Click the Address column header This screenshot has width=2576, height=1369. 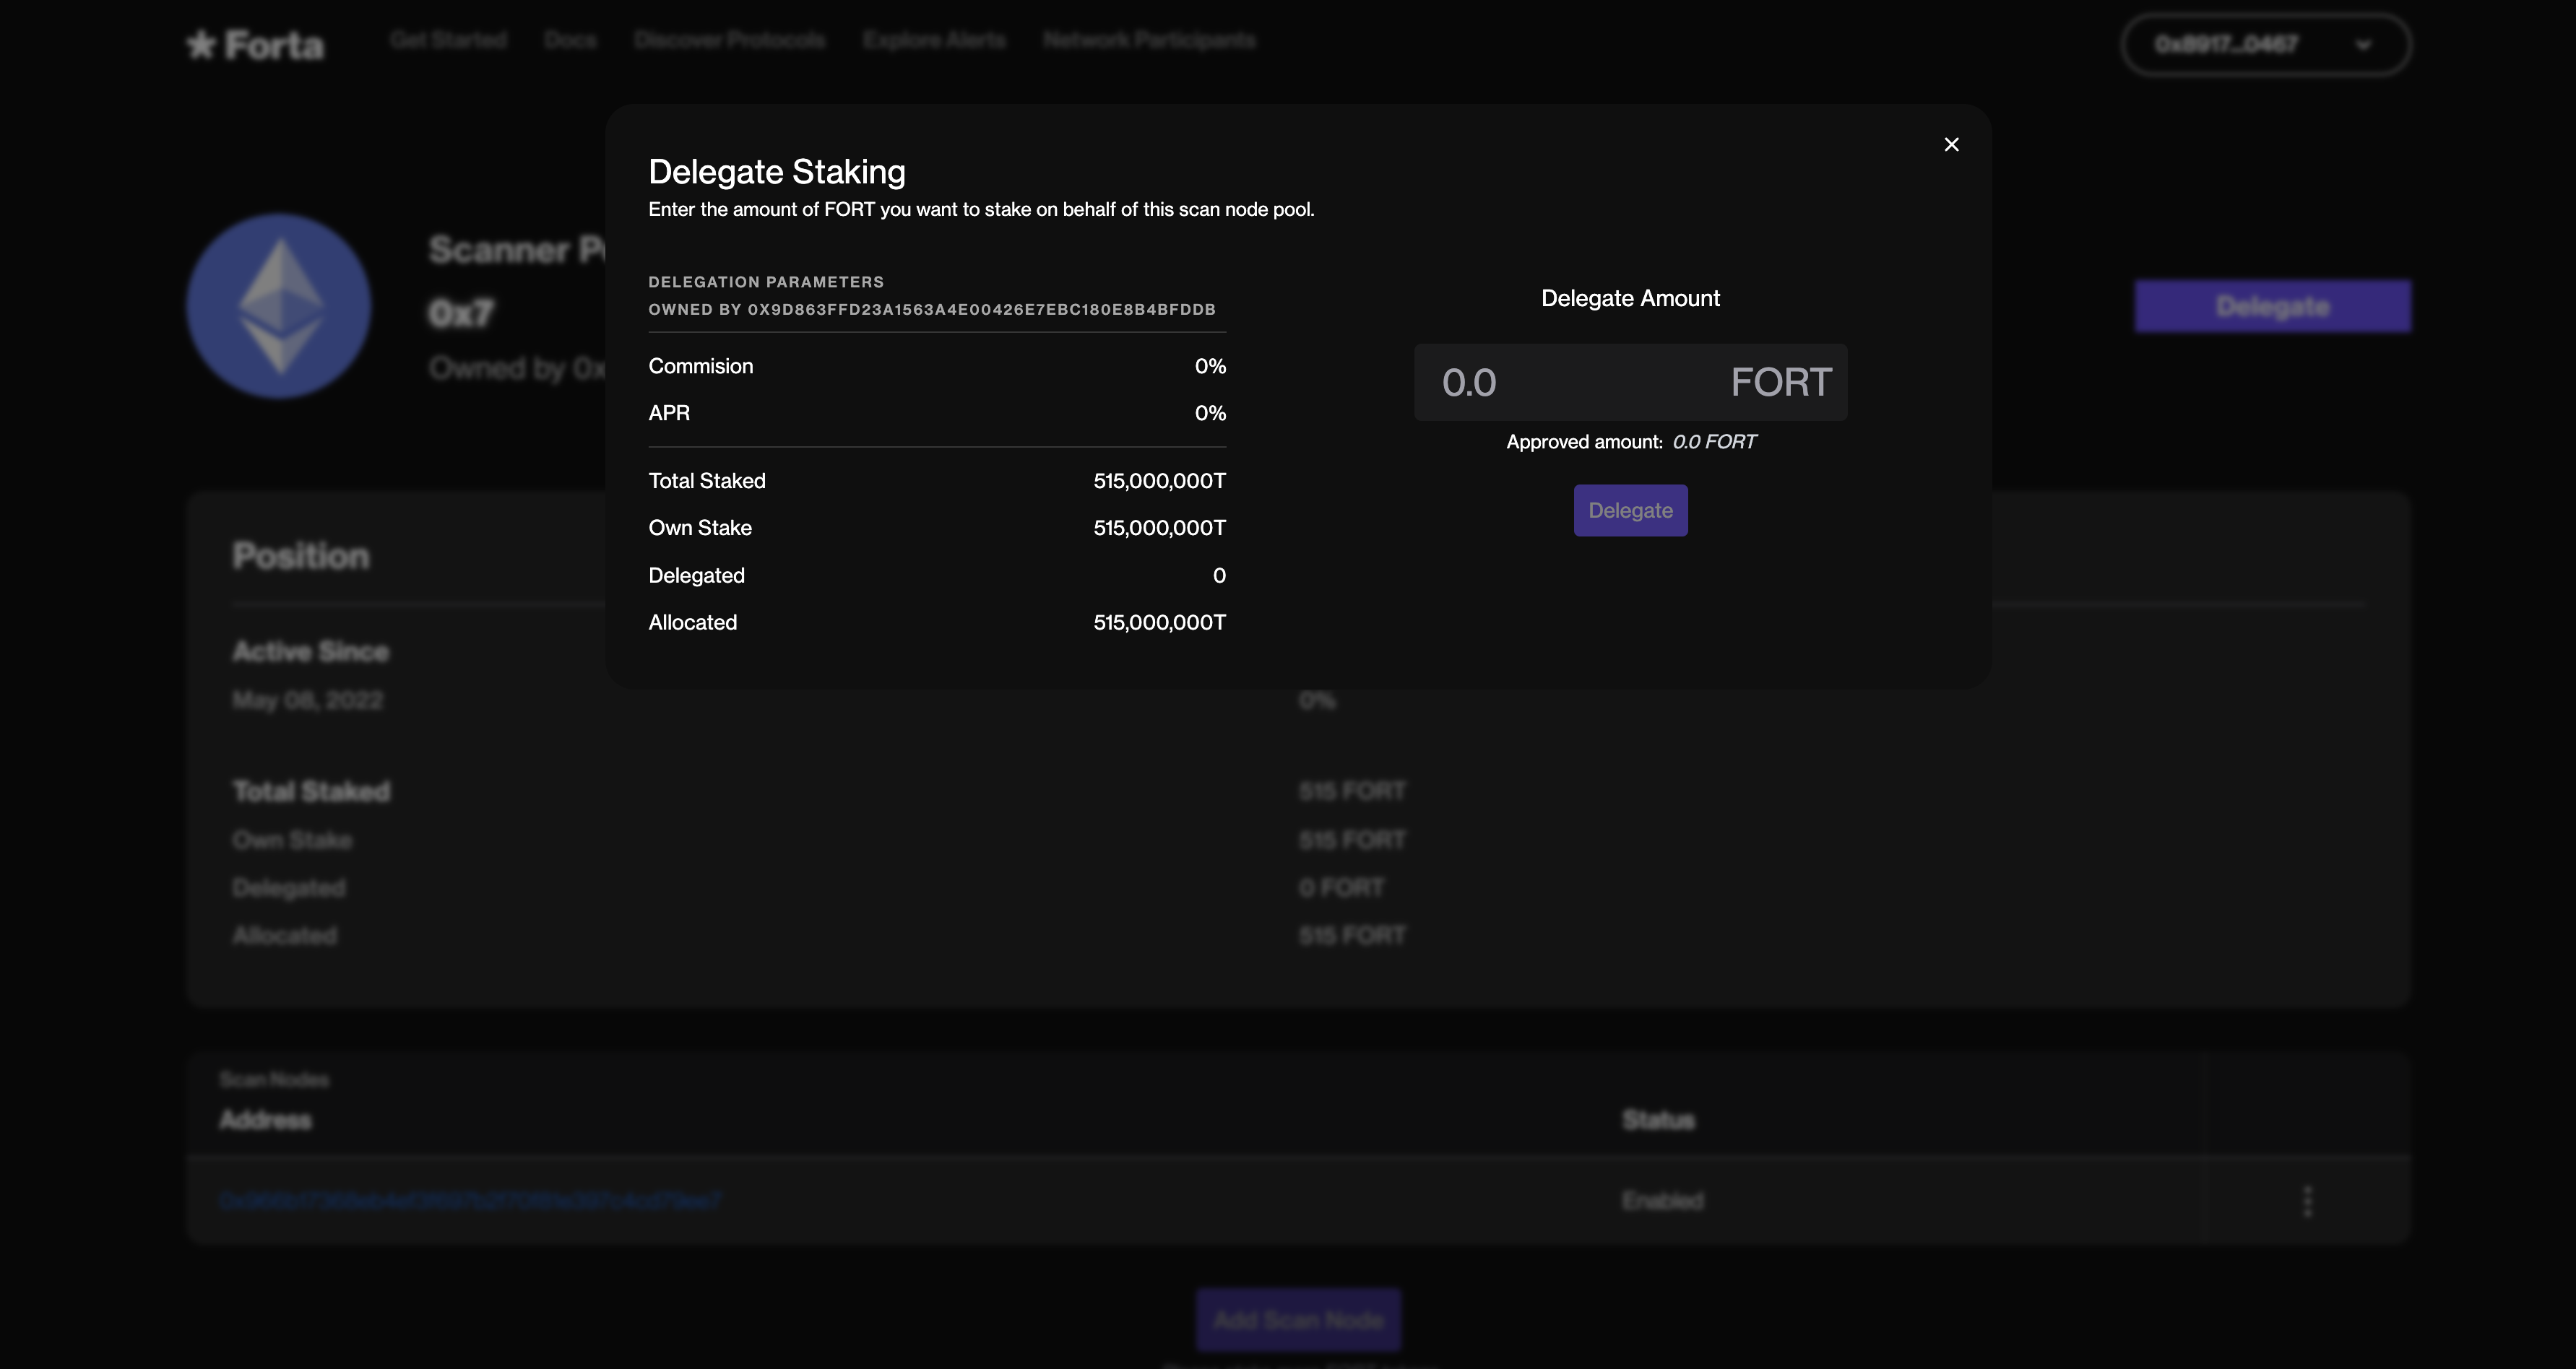(265, 1120)
